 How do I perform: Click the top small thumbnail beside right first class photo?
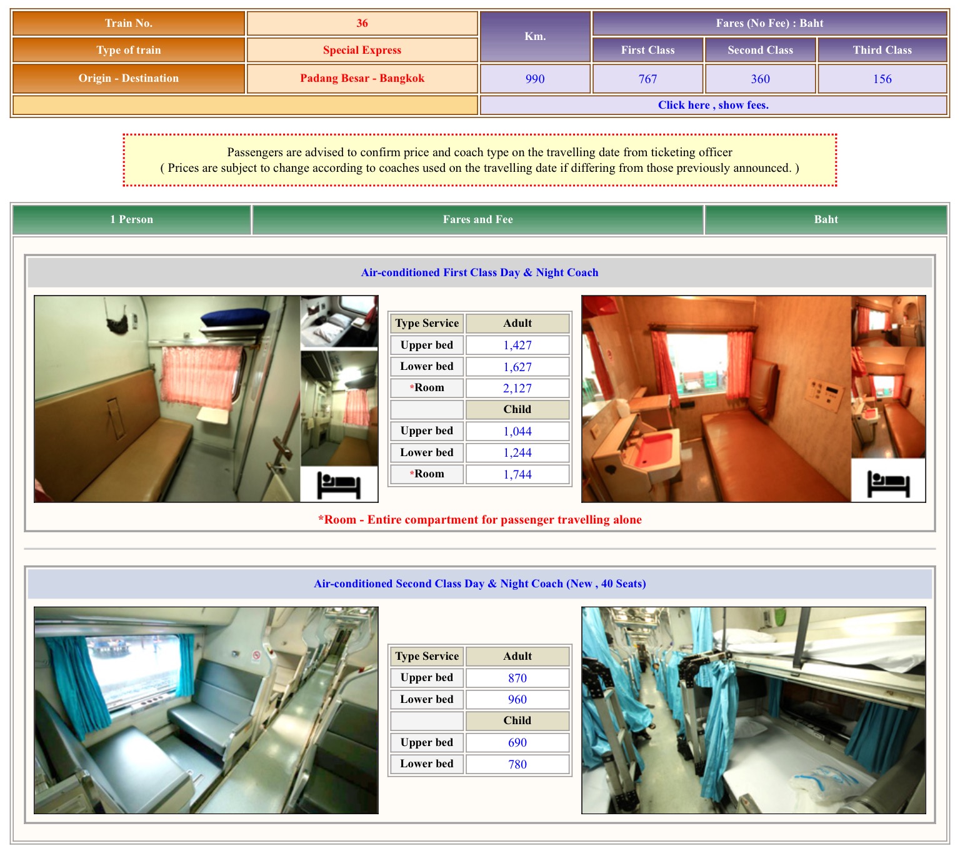[888, 321]
